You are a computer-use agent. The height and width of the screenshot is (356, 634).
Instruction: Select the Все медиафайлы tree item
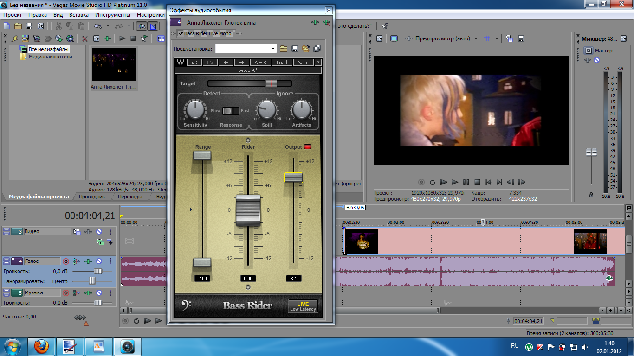click(x=48, y=49)
